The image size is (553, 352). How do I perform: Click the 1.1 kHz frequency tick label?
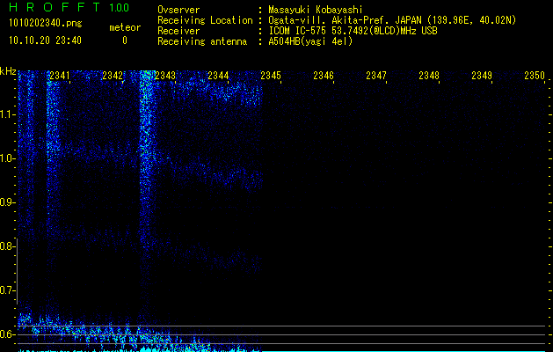[7, 114]
